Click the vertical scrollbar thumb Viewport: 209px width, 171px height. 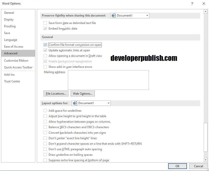click(205, 140)
